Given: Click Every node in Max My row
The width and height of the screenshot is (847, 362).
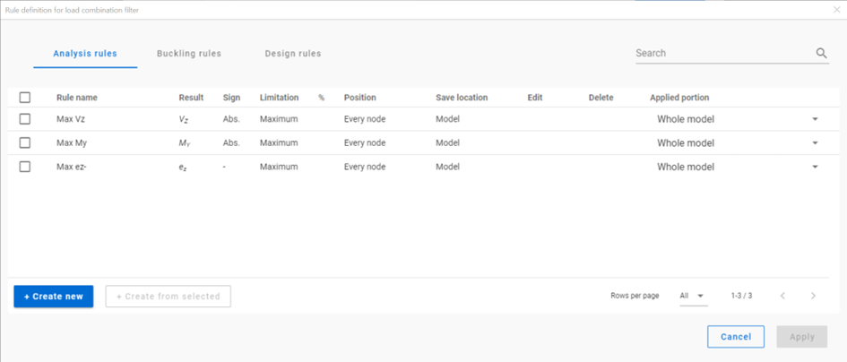Looking at the screenshot, I should click(x=365, y=143).
